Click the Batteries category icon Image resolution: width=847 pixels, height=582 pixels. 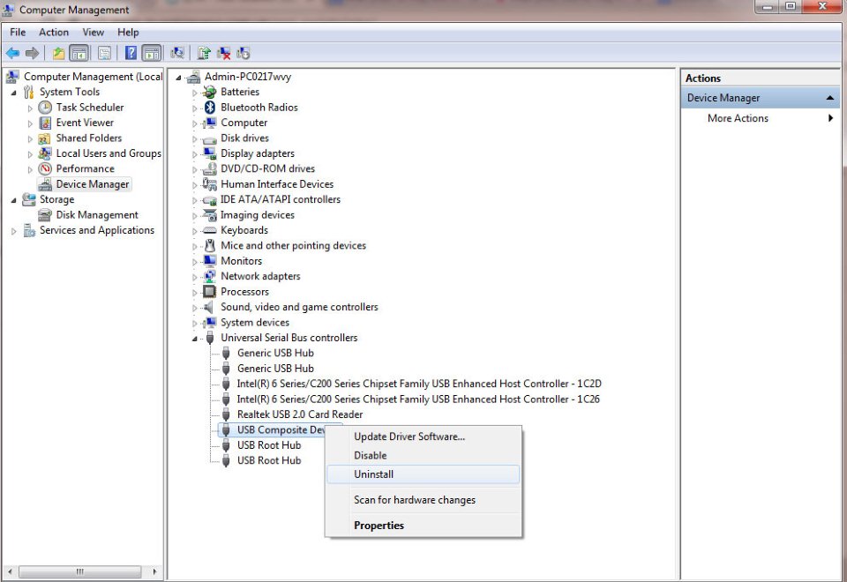point(210,93)
